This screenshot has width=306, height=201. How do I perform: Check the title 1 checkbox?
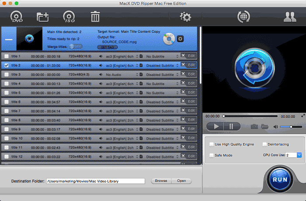(7, 56)
